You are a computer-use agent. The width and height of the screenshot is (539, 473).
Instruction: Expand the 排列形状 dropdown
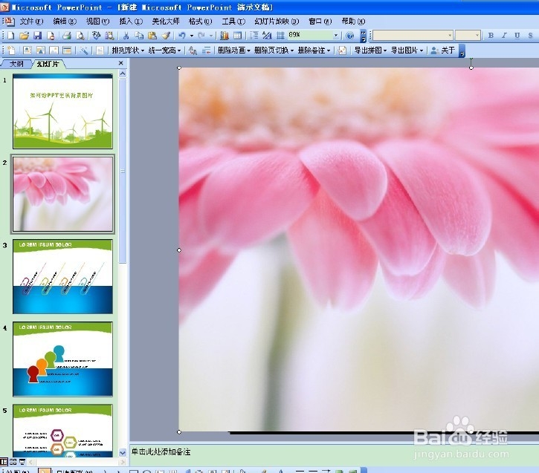click(142, 50)
